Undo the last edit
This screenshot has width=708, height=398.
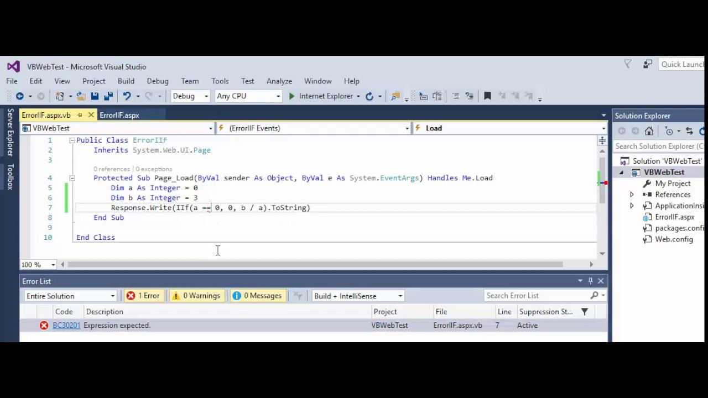click(127, 96)
